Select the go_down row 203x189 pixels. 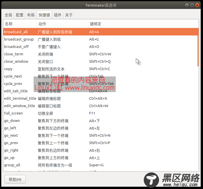pos(101,121)
